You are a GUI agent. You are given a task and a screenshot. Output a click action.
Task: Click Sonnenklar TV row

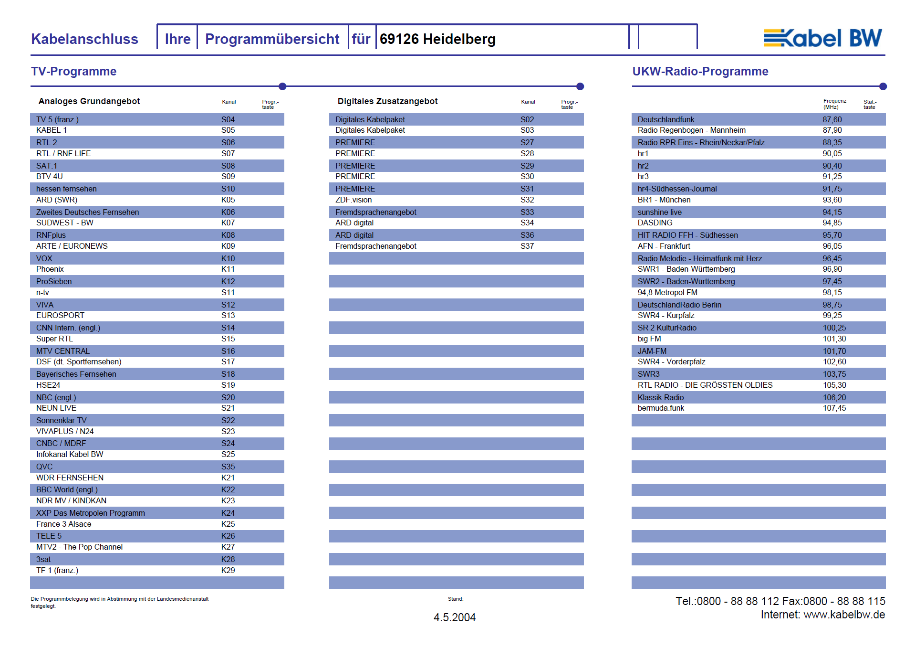point(157,420)
